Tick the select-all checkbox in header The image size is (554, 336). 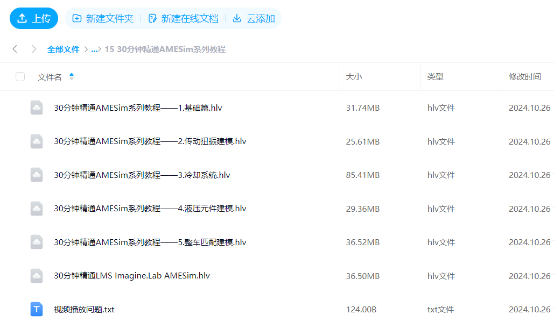20,76
